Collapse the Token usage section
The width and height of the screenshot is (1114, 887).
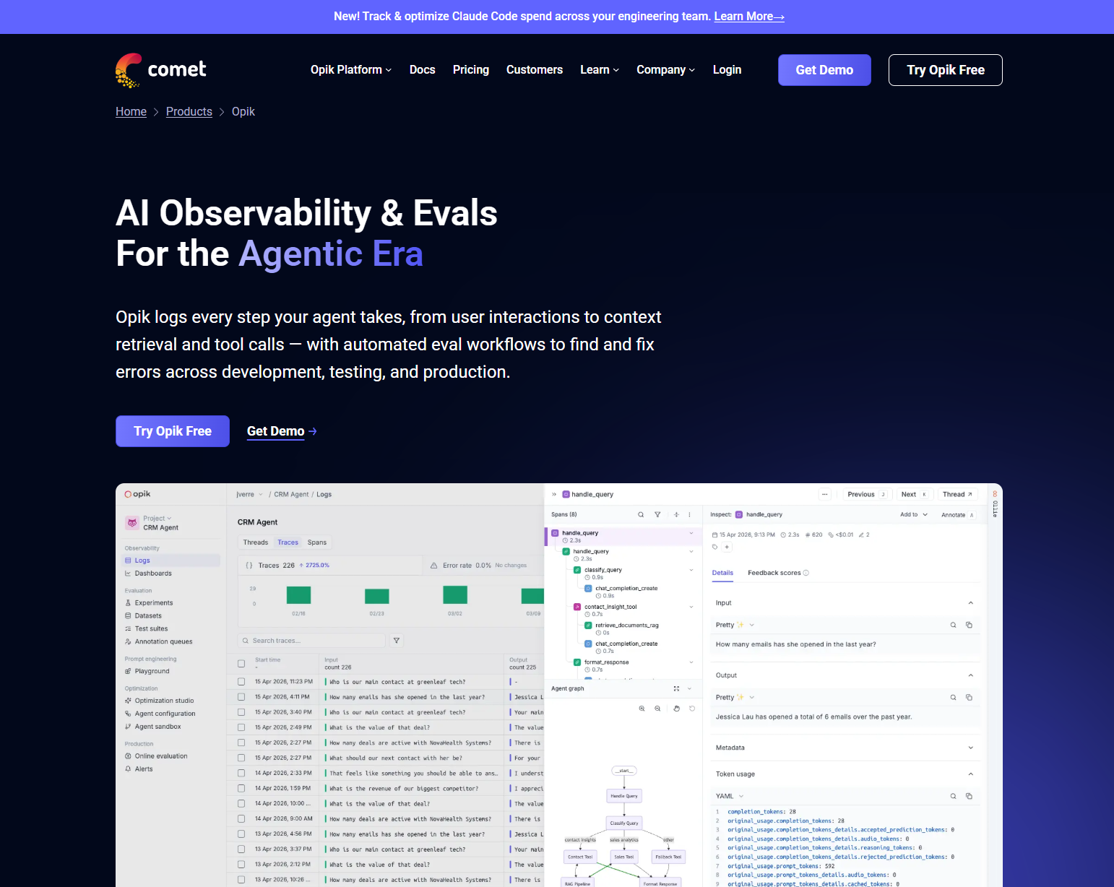click(971, 774)
